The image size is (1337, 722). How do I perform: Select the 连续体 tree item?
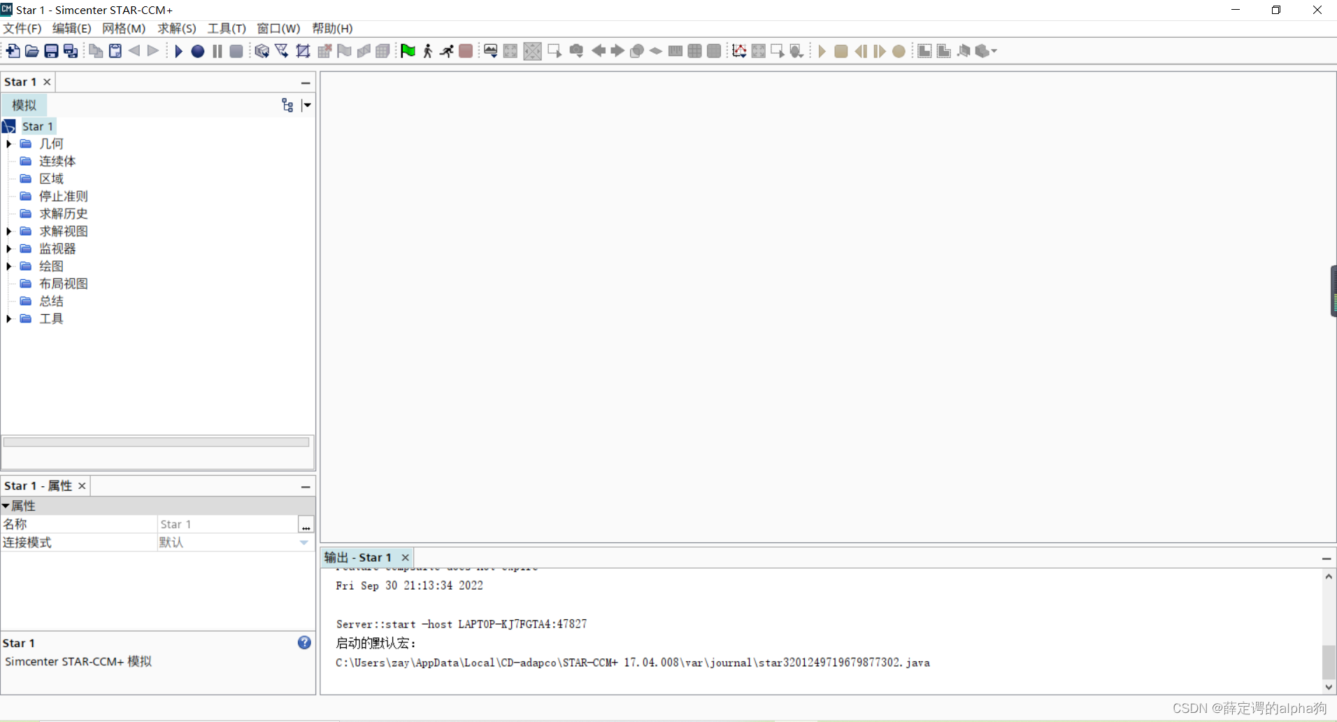coord(57,161)
